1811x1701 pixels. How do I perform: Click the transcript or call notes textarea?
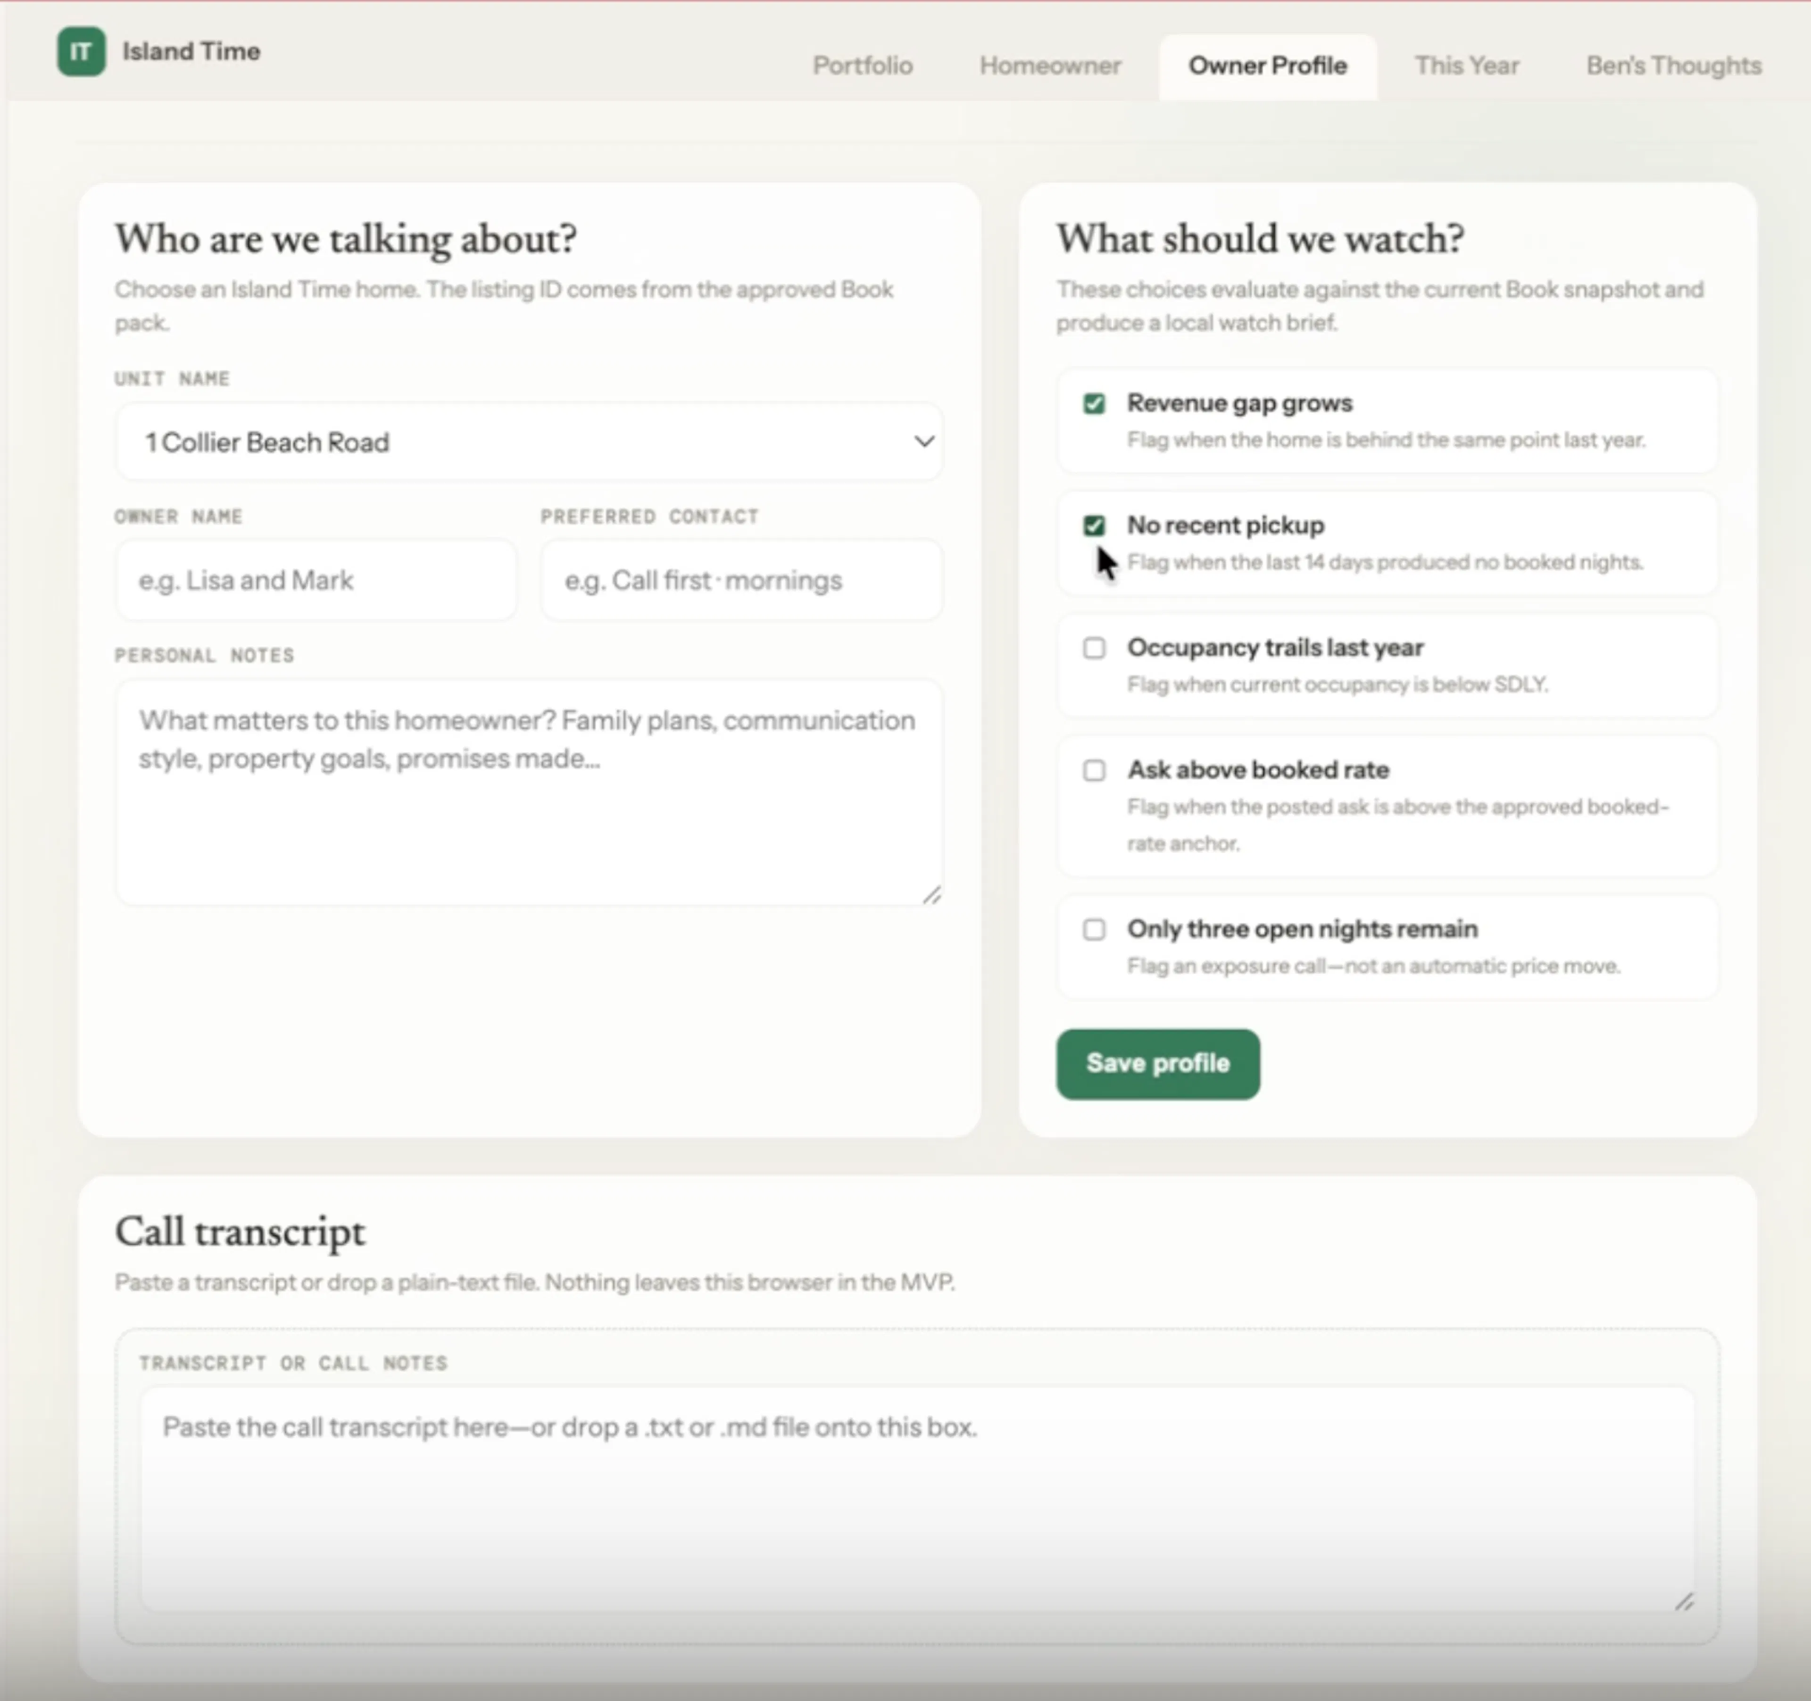click(x=916, y=1500)
